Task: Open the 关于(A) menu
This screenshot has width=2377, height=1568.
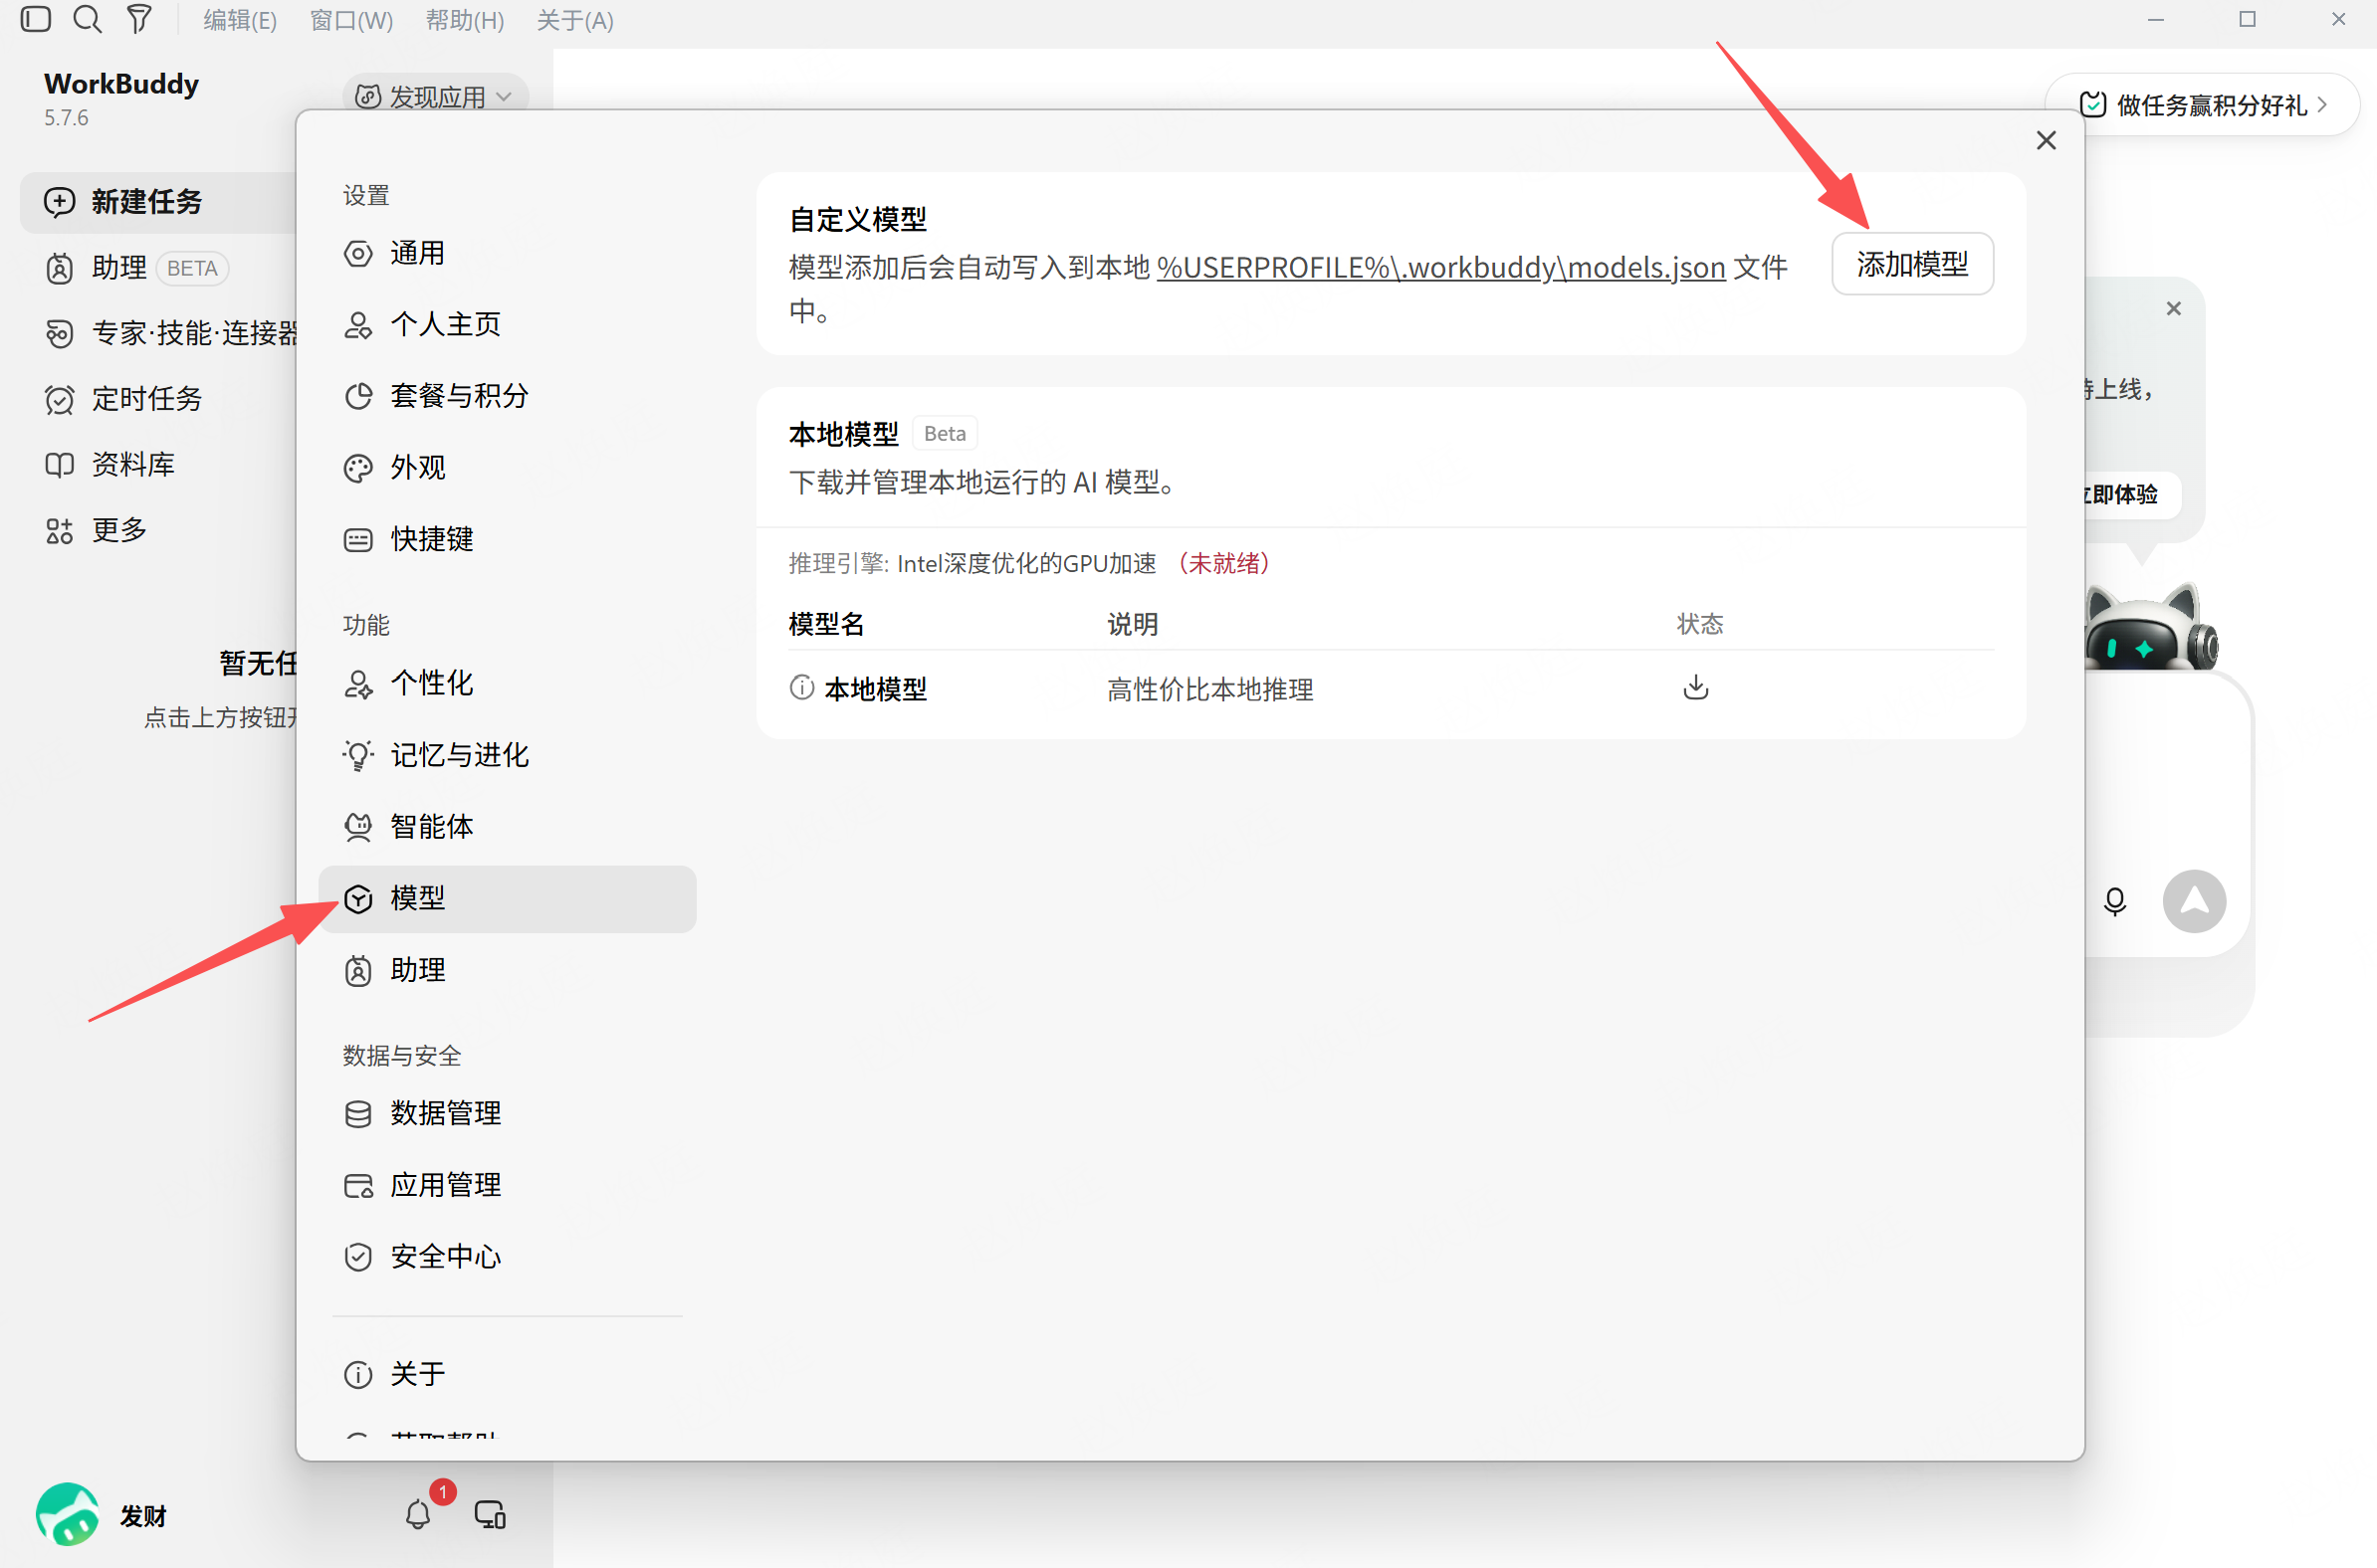Action: tap(574, 20)
